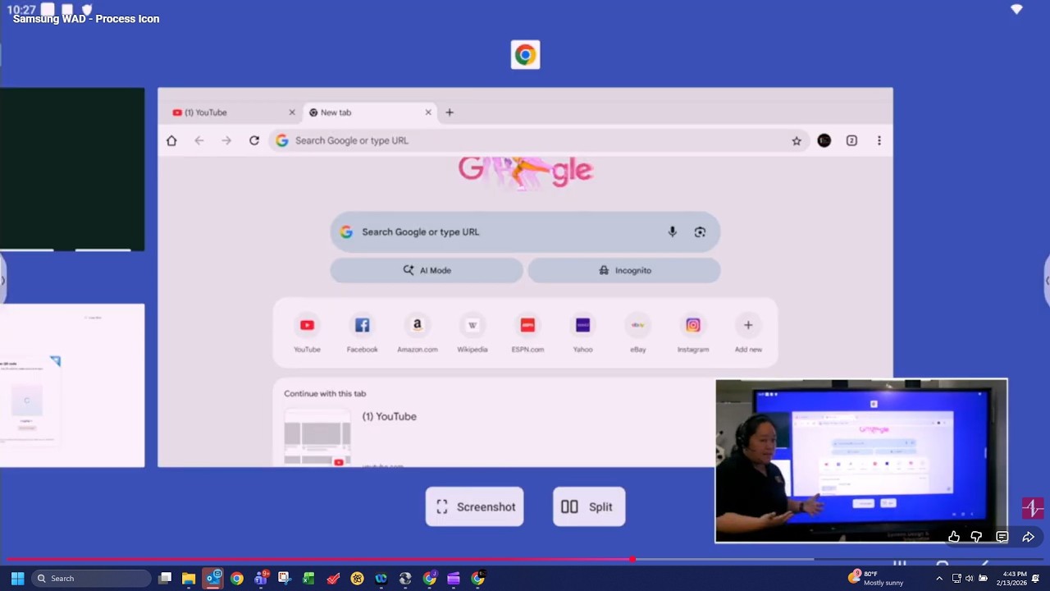This screenshot has width=1050, height=591.
Task: Click the browser forward arrow
Action: click(226, 140)
